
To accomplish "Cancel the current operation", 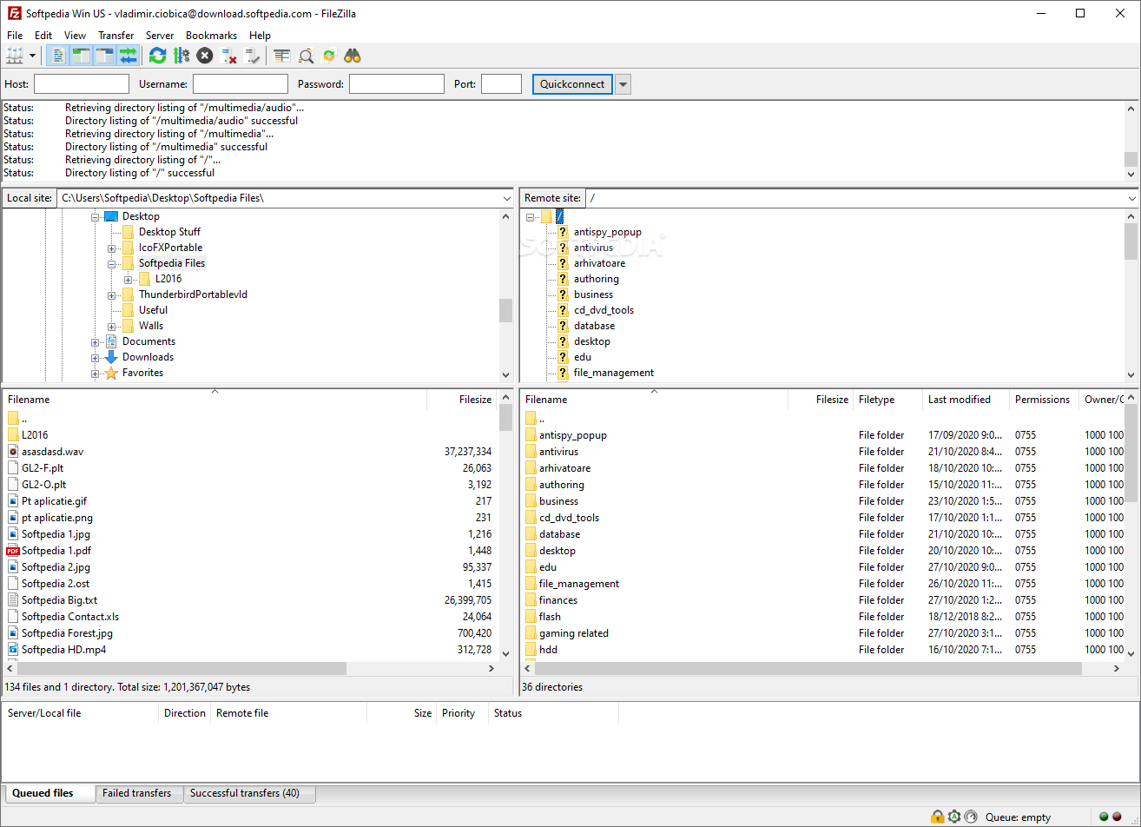I will point(204,56).
